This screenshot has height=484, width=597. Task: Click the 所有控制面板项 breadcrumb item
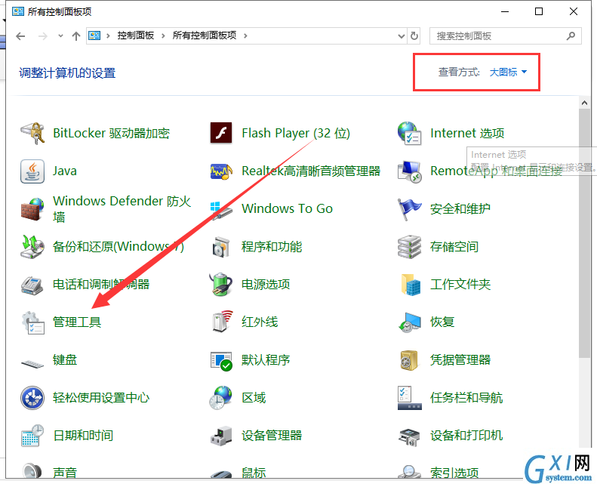(205, 35)
